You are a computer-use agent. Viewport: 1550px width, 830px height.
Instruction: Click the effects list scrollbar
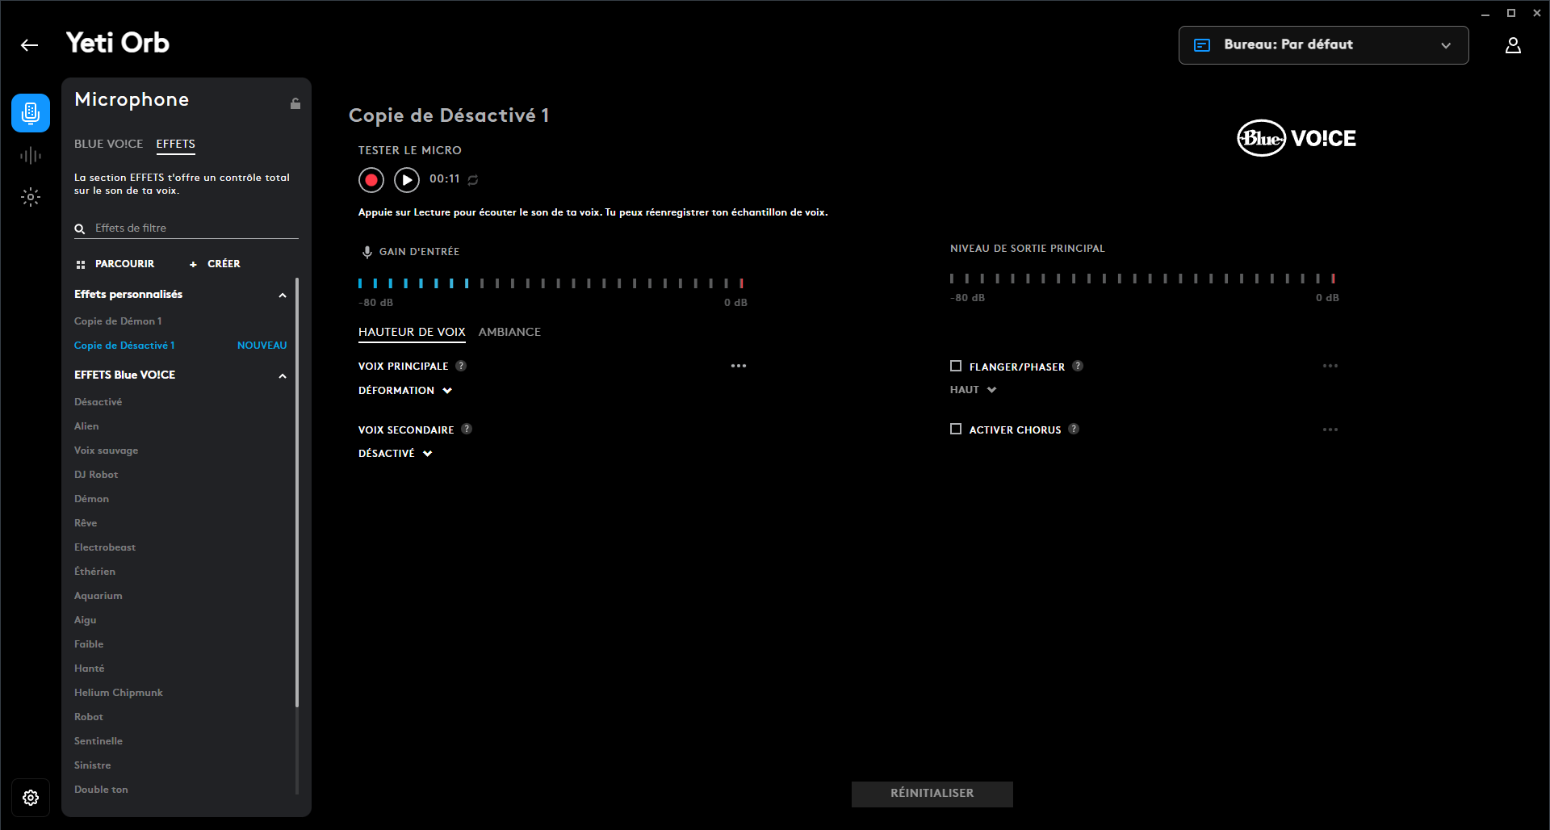(x=297, y=493)
